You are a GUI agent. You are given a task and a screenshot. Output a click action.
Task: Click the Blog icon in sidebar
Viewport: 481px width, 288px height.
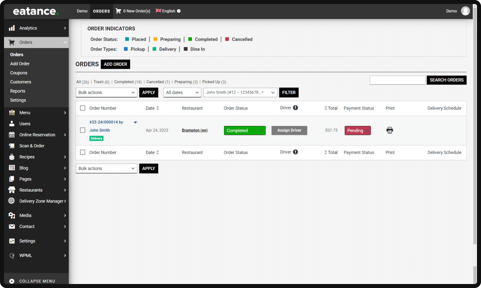tap(12, 168)
